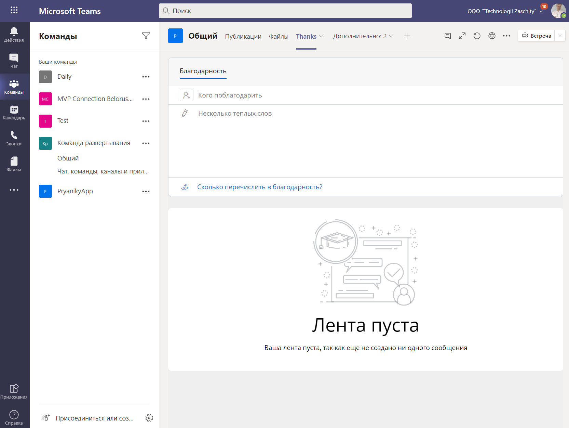Open Calls (Звонки) section

tap(14, 138)
